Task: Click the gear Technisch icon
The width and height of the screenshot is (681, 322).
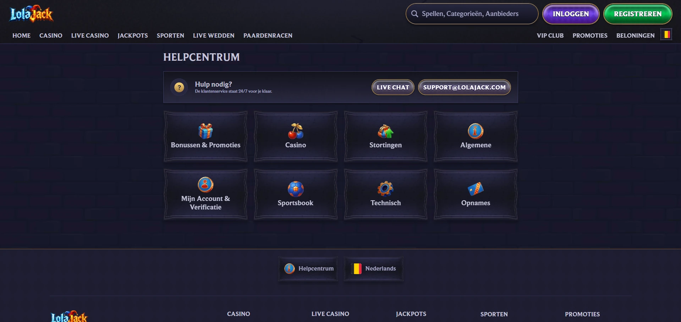Action: (385, 189)
